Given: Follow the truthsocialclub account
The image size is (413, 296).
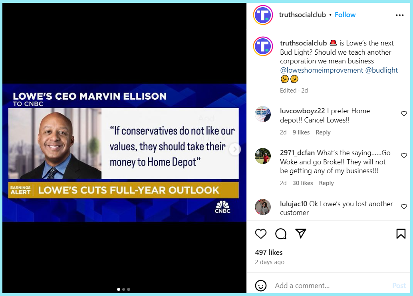Looking at the screenshot, I should [x=345, y=15].
